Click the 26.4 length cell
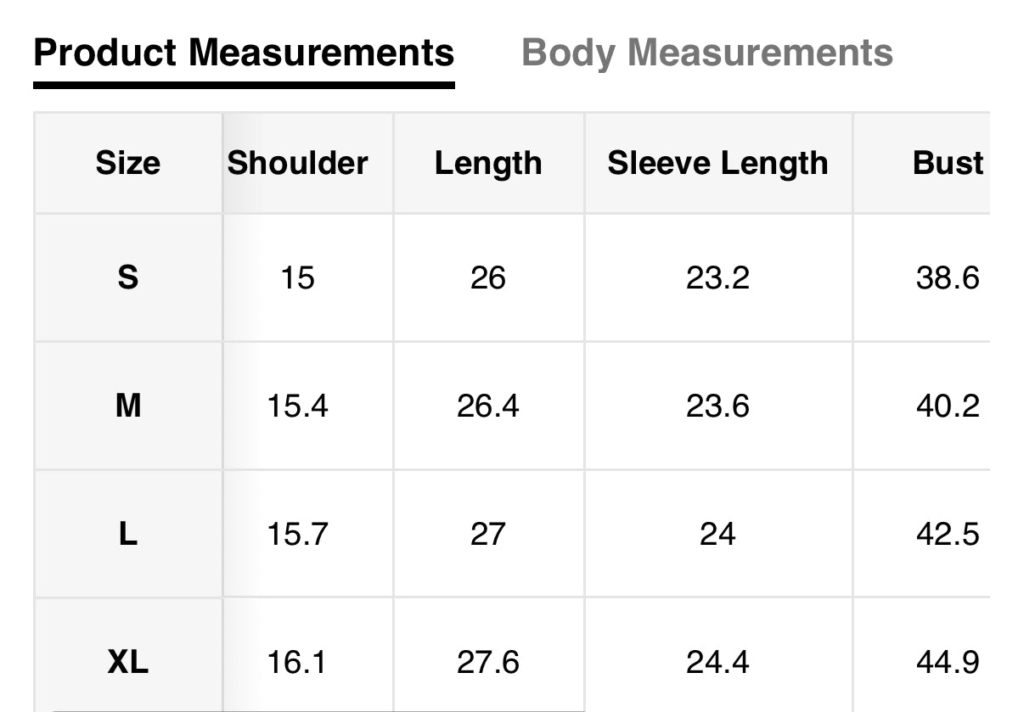This screenshot has height=712, width=1024. click(x=488, y=406)
